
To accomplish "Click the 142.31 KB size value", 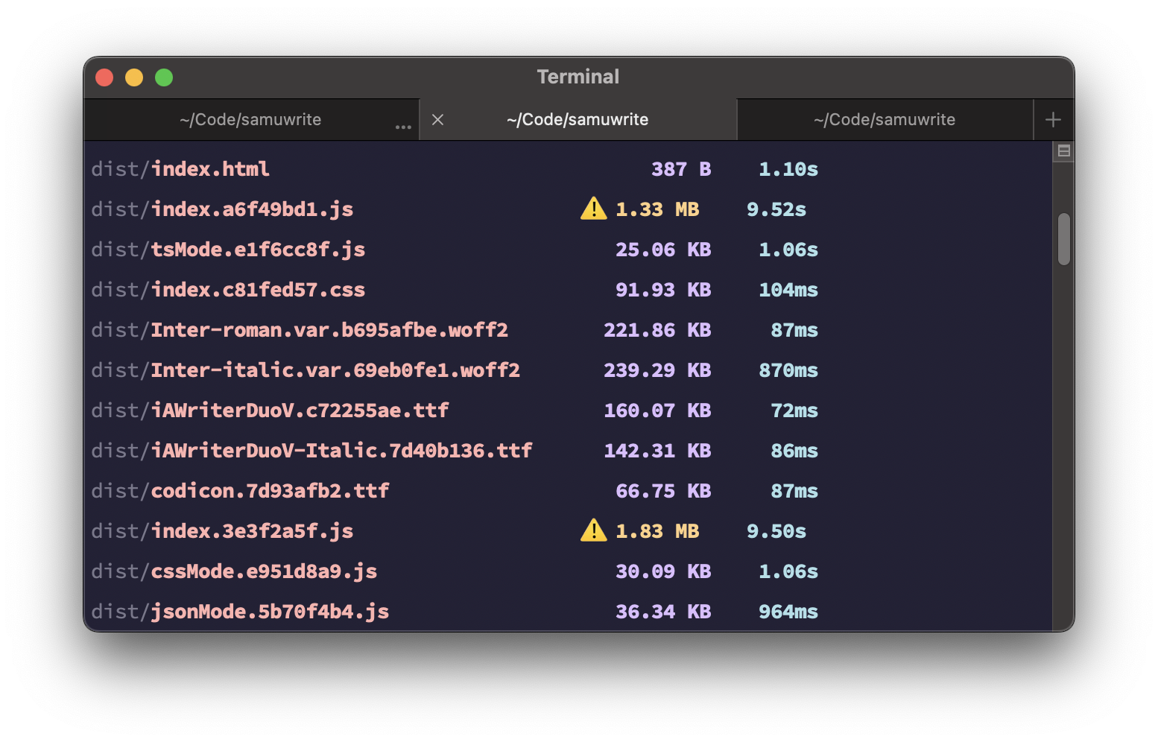I will tap(657, 451).
